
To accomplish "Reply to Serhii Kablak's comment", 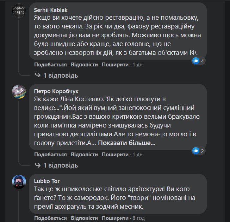I will coord(84,65).
